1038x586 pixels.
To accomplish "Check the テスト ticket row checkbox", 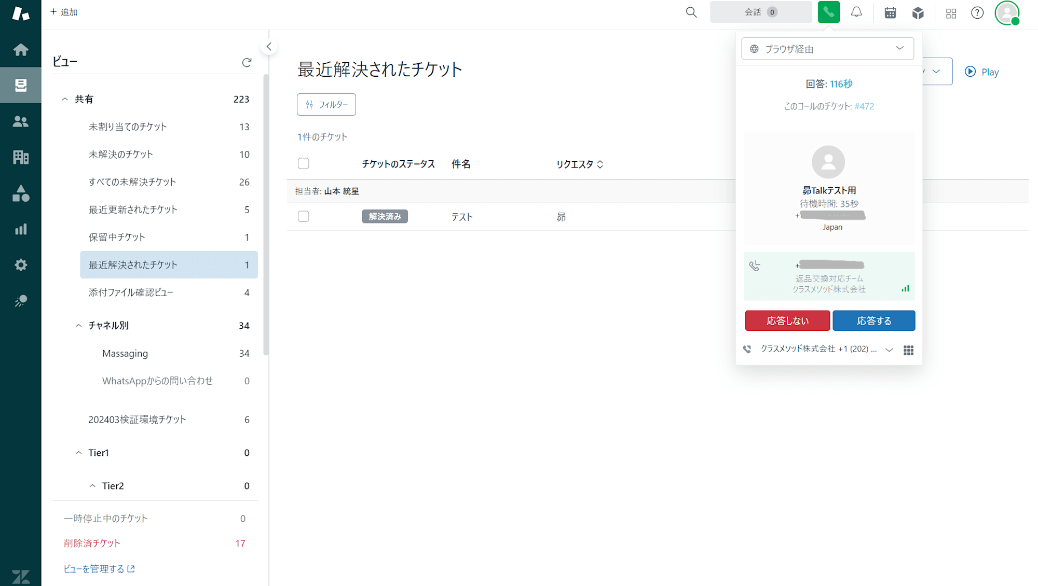I will pos(304,216).
